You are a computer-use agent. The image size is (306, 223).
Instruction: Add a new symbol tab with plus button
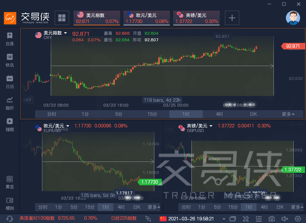point(232,18)
